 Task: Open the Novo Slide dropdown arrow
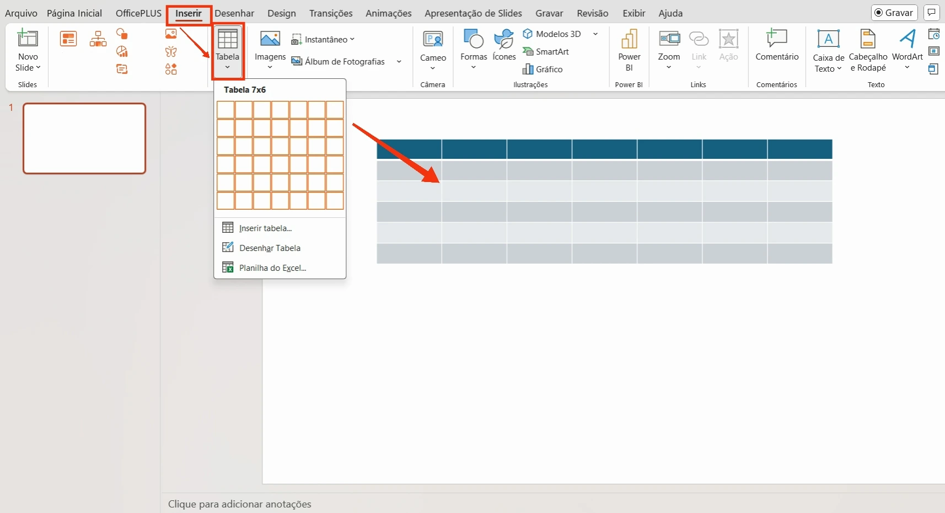[x=38, y=67]
